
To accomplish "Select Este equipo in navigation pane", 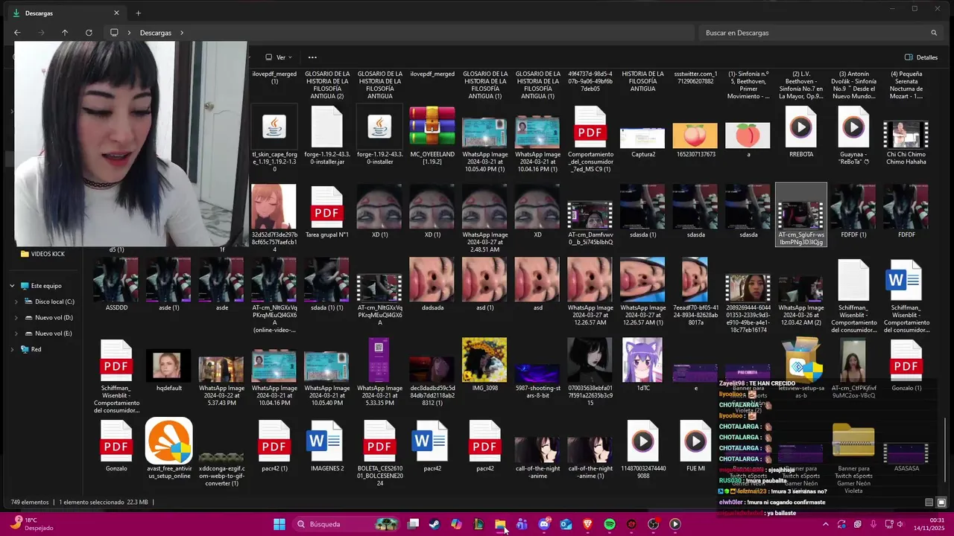I will coord(41,286).
